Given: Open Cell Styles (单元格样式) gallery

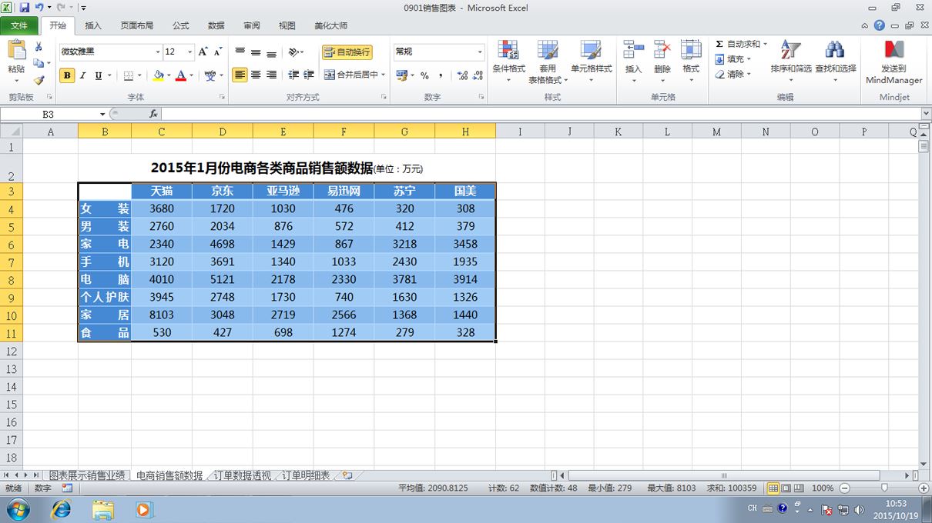Looking at the screenshot, I should tap(591, 62).
